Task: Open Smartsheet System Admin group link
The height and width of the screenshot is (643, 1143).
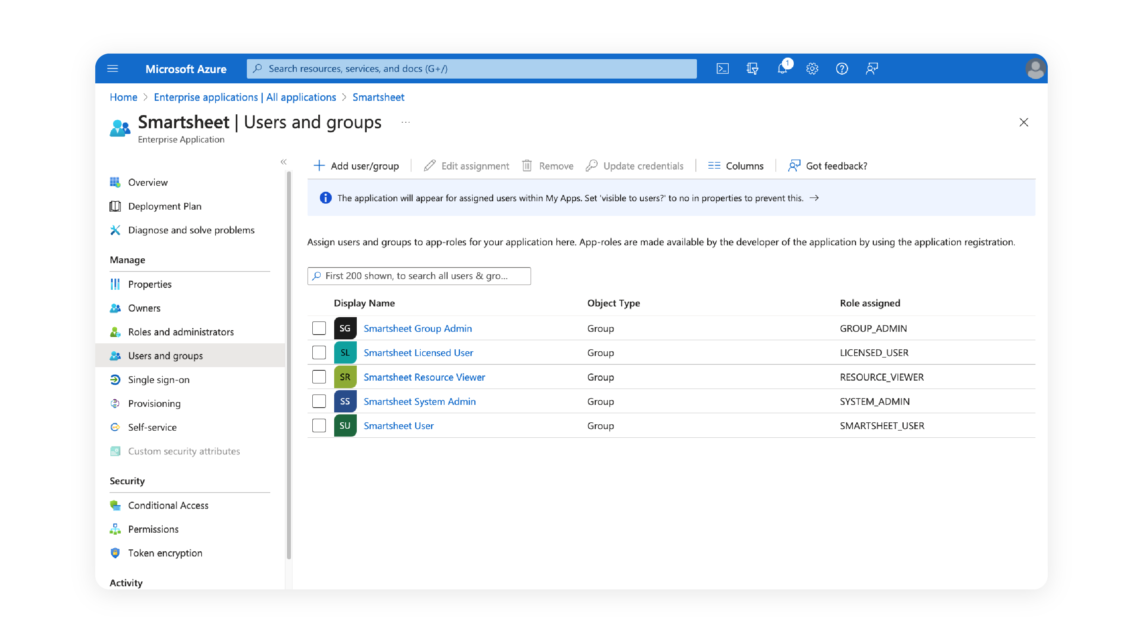Action: point(419,402)
